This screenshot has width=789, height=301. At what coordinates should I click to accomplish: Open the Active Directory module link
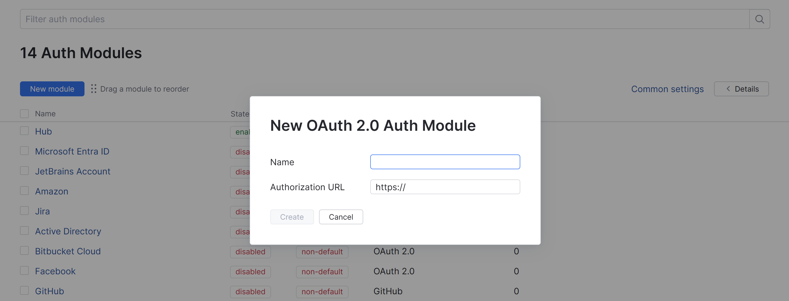(68, 231)
